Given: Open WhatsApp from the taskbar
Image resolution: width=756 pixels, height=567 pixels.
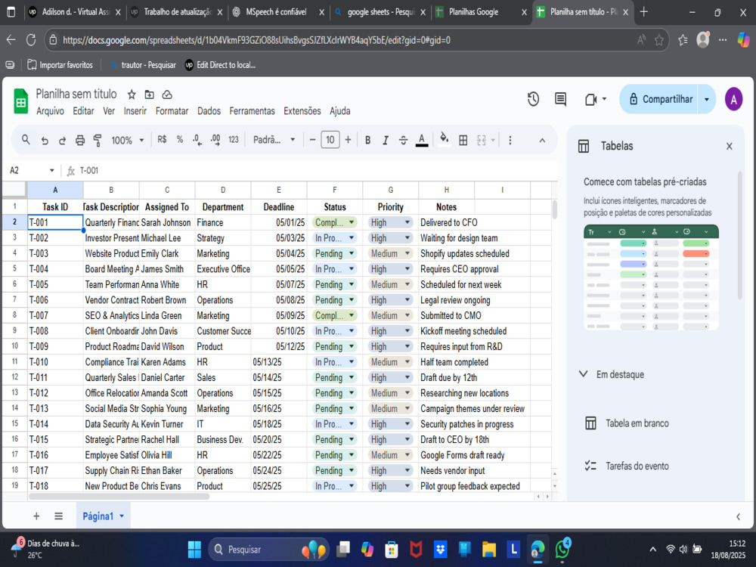Looking at the screenshot, I should [562, 549].
